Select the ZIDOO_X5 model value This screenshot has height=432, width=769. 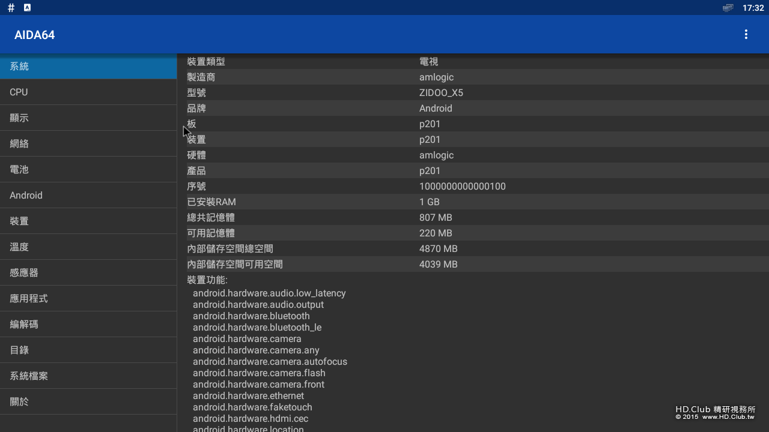(x=441, y=93)
